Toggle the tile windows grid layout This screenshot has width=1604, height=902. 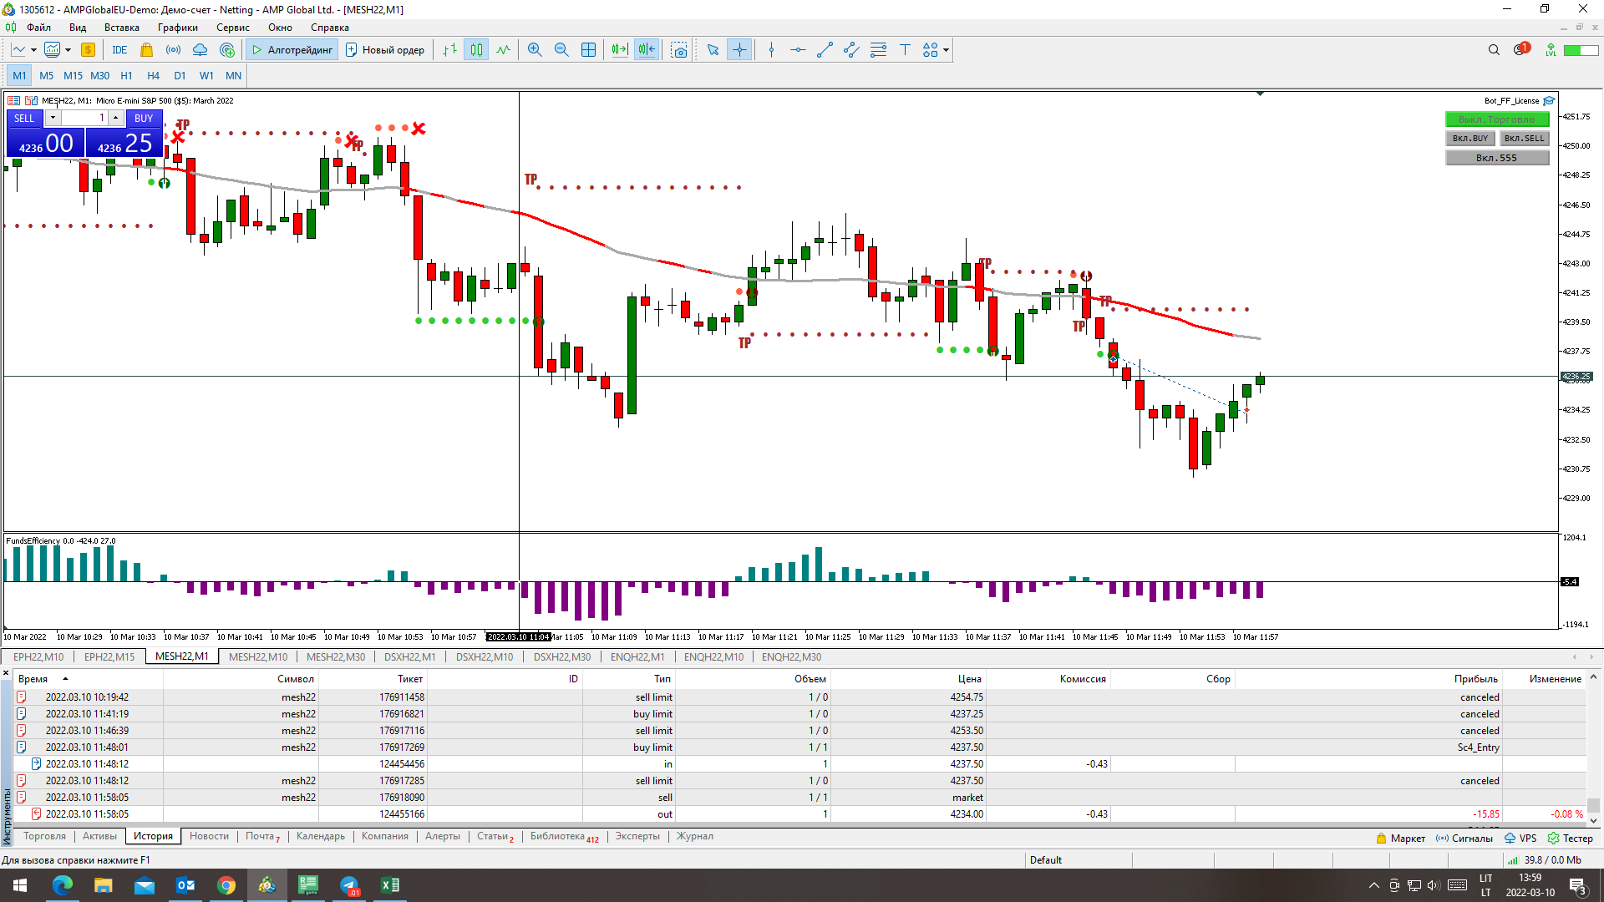tap(588, 50)
